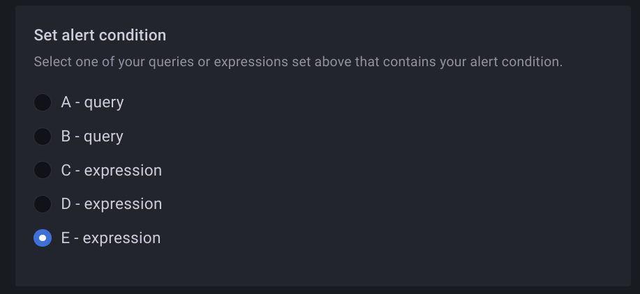Click the word 'expression' beside letter D
640x294 pixels.
(123, 204)
